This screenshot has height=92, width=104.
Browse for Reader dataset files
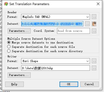point(87,24)
